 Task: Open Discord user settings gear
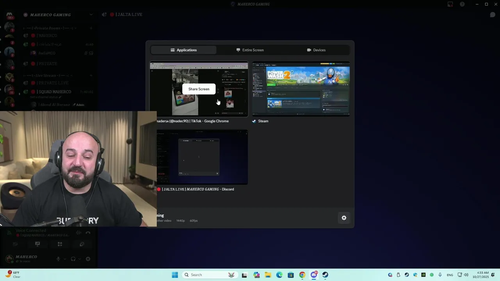88,259
